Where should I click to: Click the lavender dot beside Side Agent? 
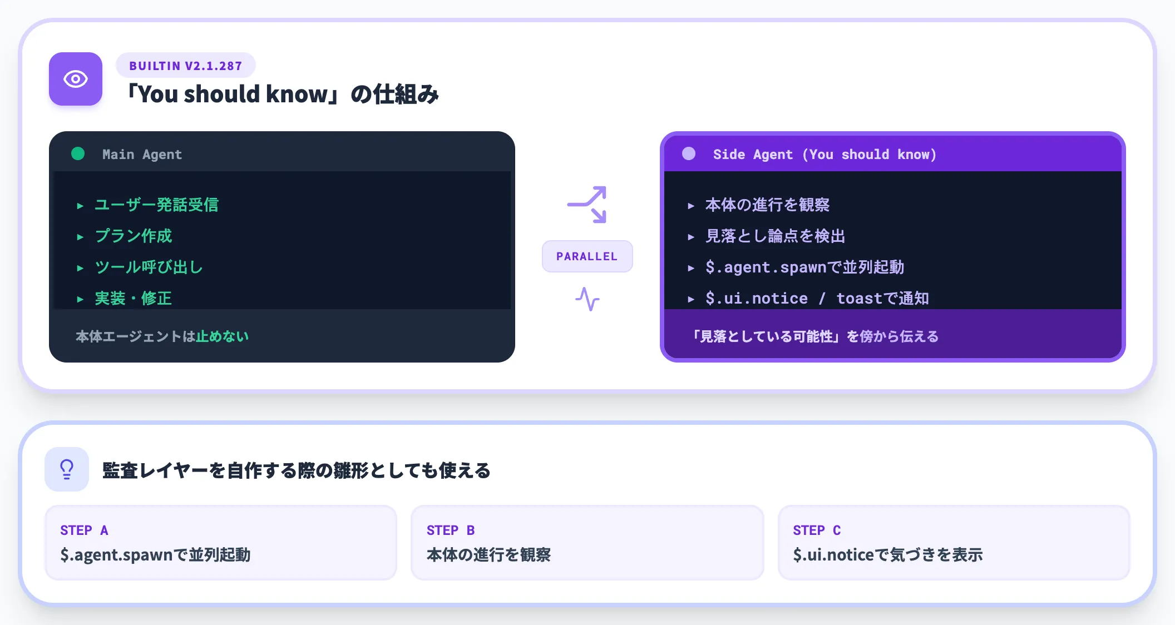[x=689, y=153]
